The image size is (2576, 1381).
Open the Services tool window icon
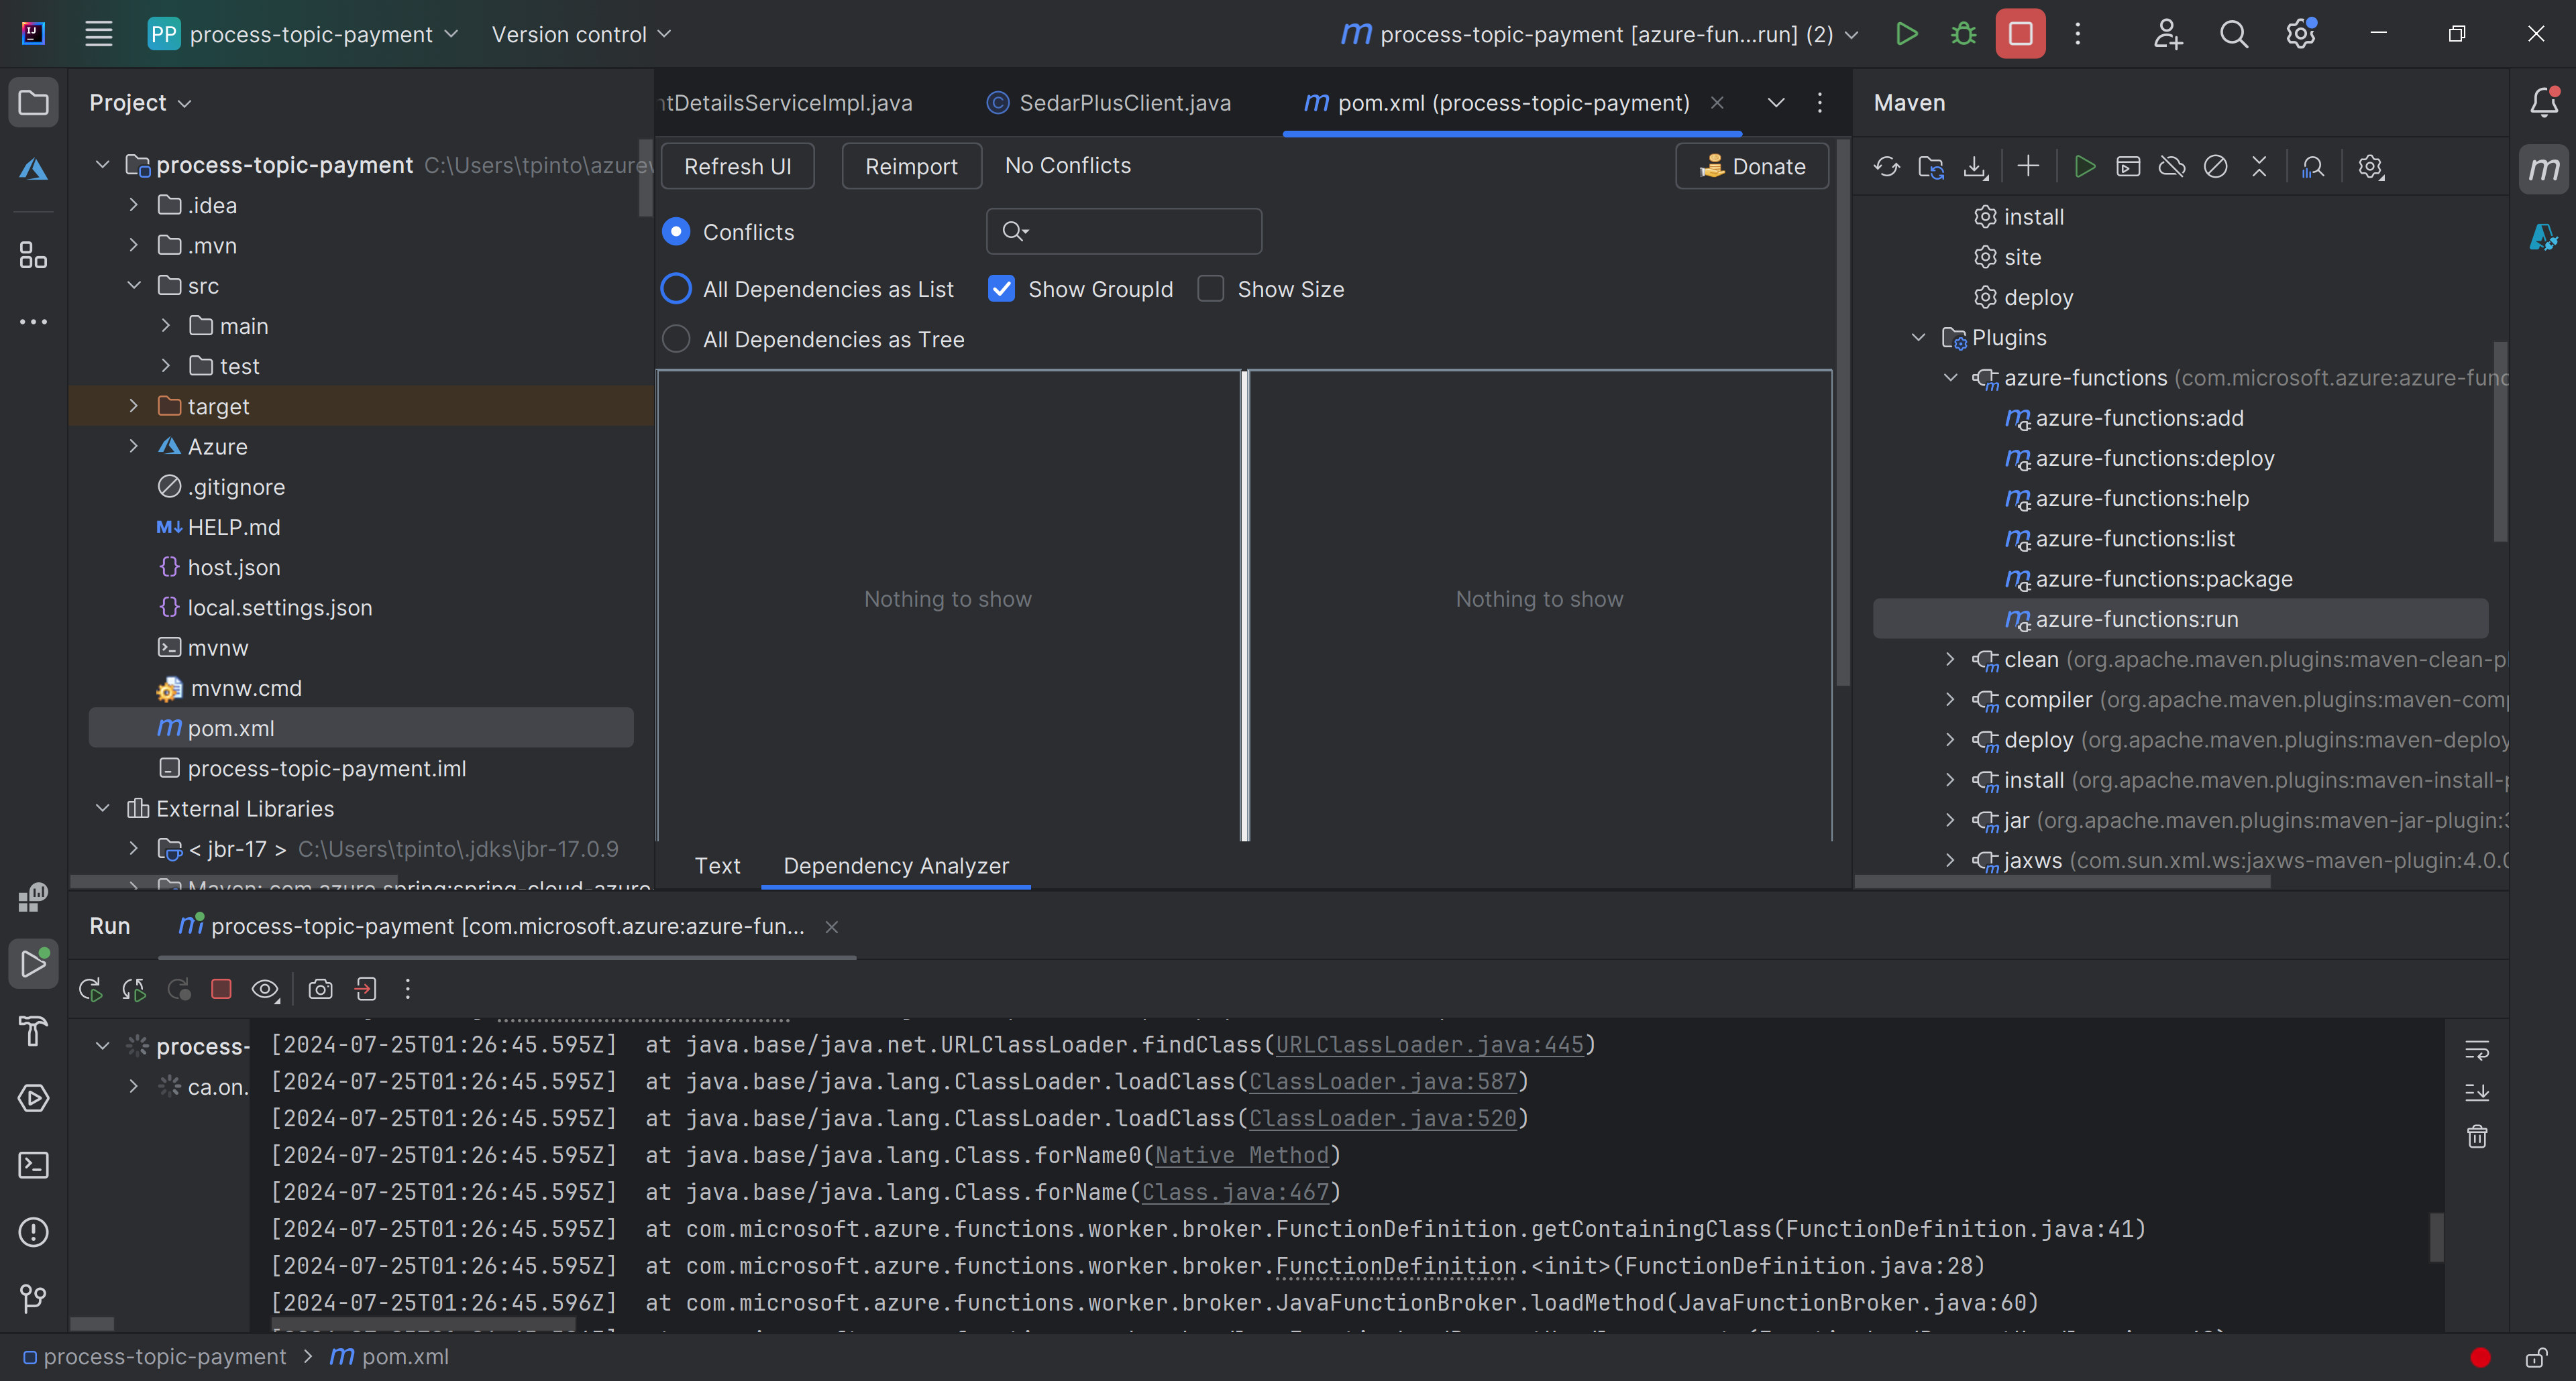coord(33,1098)
